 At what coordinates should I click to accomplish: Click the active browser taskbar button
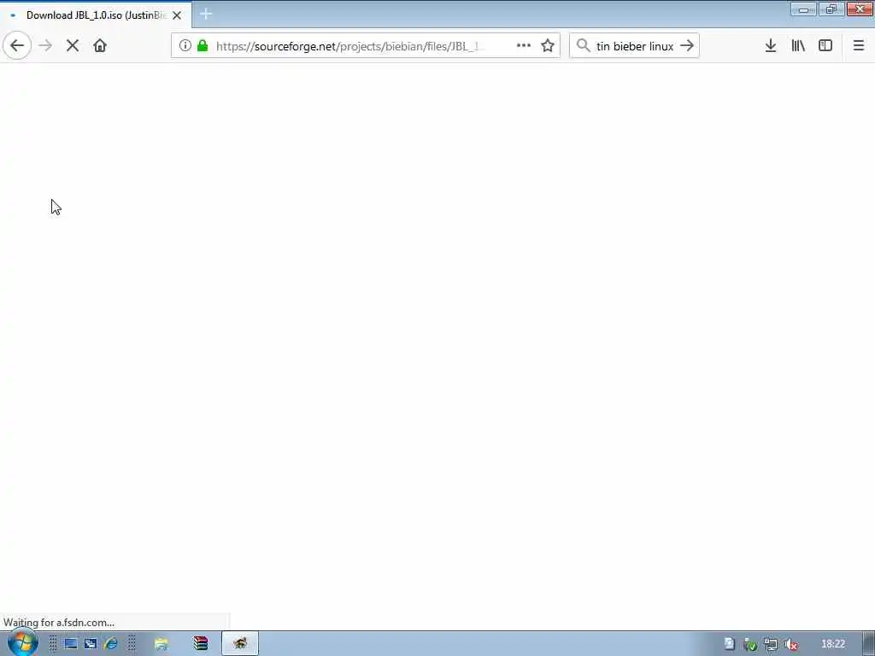tap(240, 644)
